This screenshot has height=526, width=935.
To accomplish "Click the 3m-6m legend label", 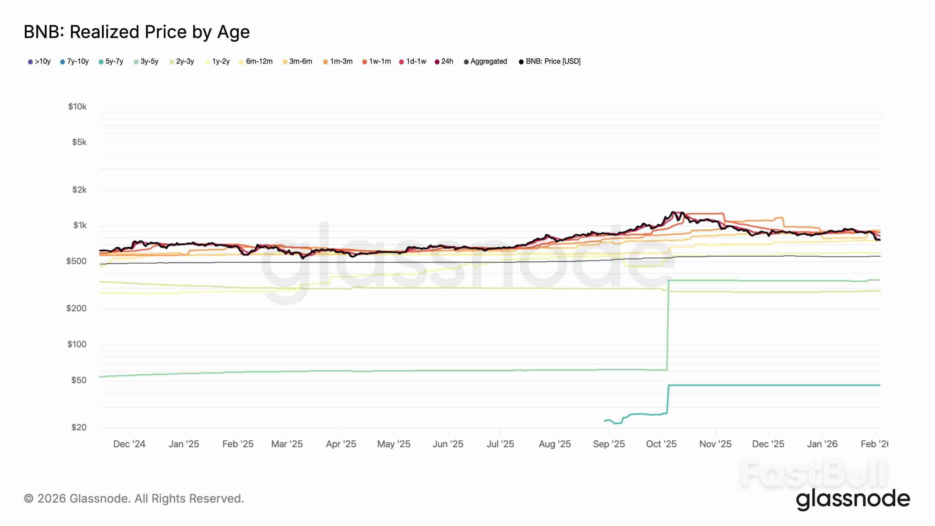I will [301, 61].
